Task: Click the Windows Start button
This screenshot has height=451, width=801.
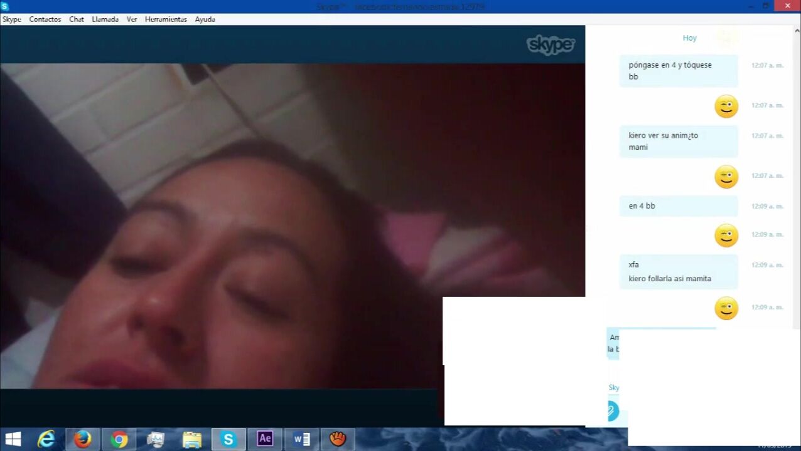Action: coord(13,439)
